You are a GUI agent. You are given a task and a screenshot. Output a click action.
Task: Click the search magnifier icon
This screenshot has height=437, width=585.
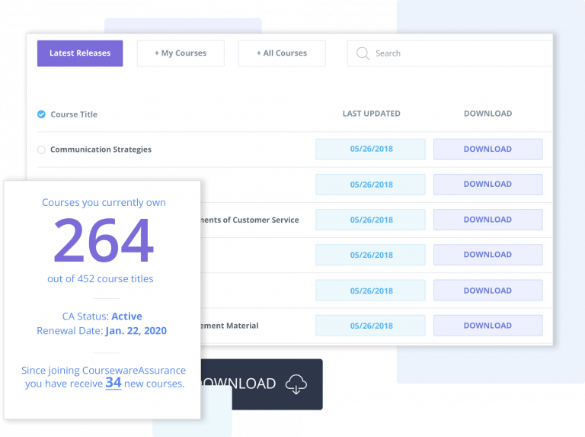363,53
